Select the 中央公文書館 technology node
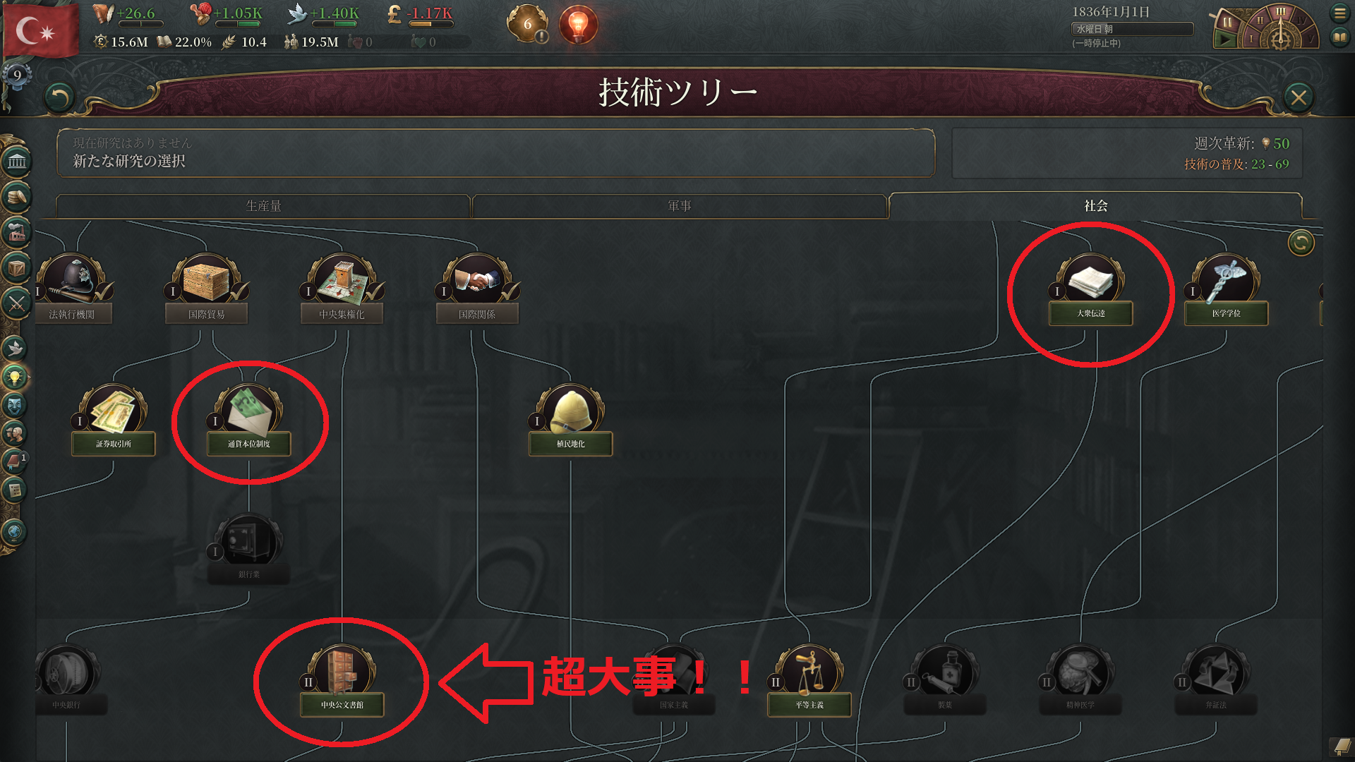This screenshot has width=1355, height=762. tap(342, 681)
